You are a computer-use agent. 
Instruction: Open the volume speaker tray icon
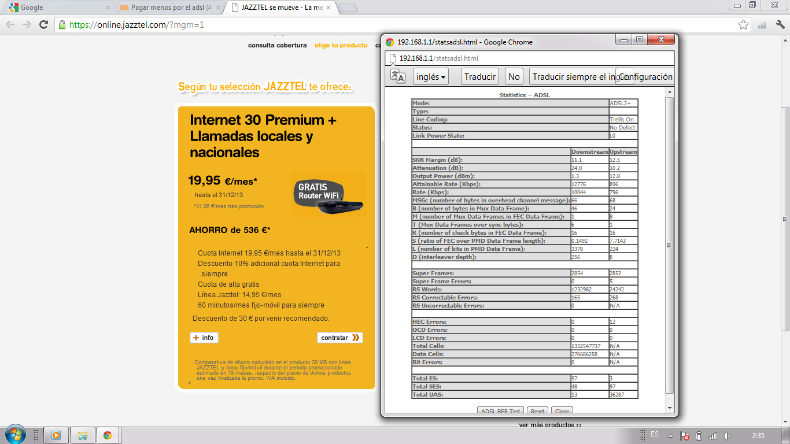[x=726, y=436]
